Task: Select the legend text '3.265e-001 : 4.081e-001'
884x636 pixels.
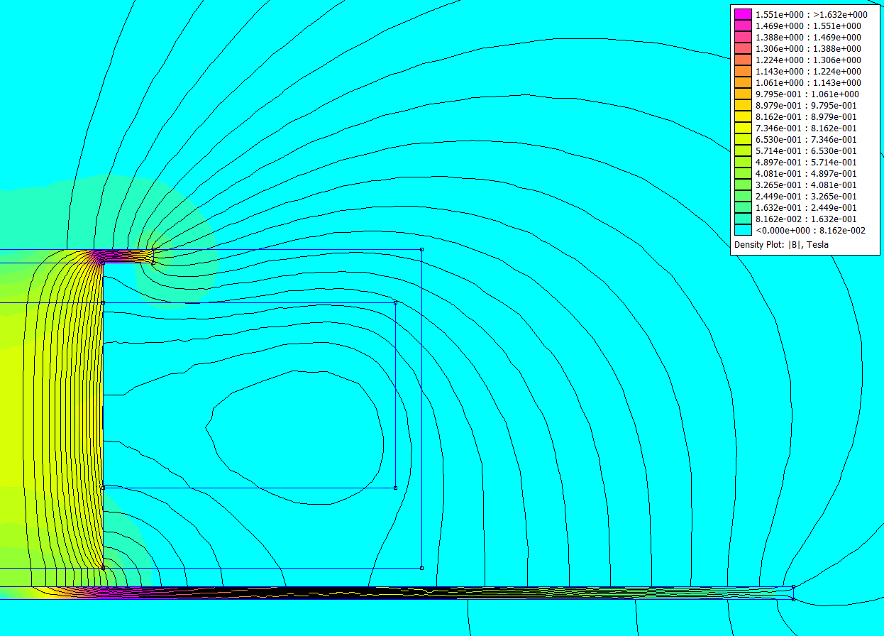Action: (806, 185)
